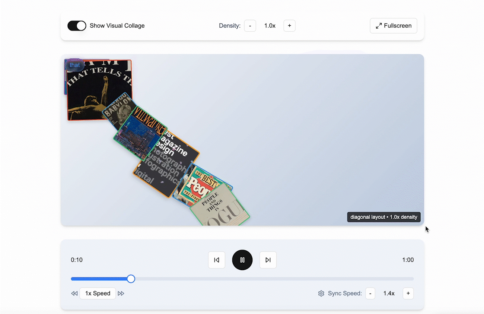
Task: Click the 1x Speed button
Action: click(x=98, y=294)
